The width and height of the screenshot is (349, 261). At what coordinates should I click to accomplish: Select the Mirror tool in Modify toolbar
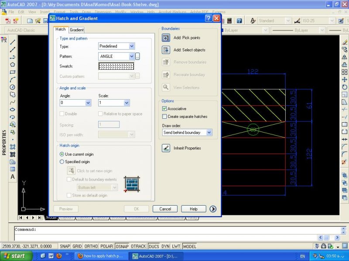pos(344,57)
